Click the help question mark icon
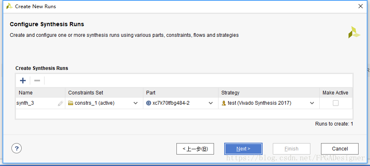370x166 pixels. [x=17, y=148]
